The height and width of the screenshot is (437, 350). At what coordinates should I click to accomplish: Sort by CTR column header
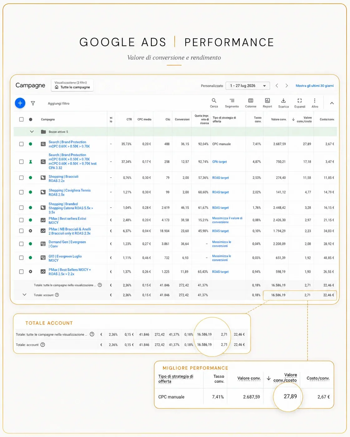point(129,119)
